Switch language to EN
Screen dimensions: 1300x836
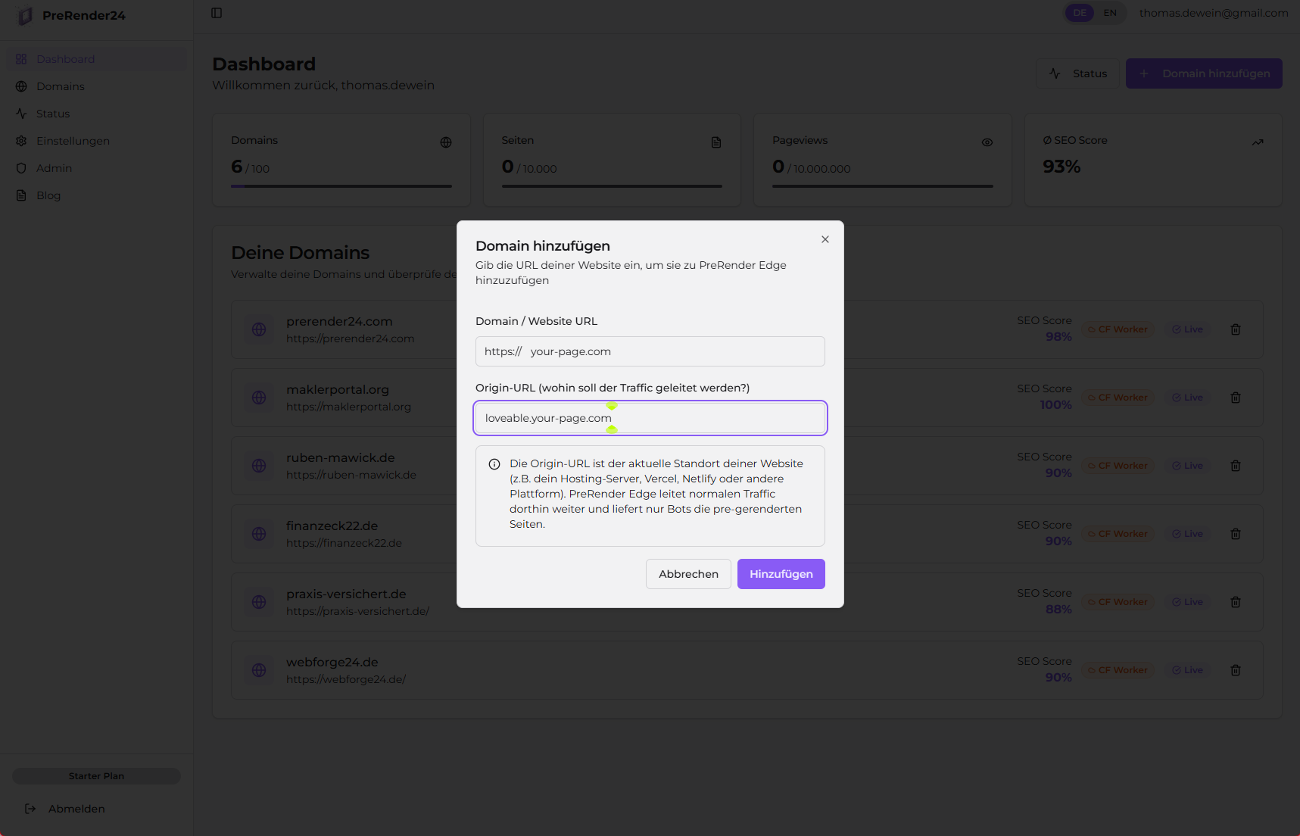(1110, 13)
